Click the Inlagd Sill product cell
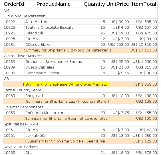This screenshot has width=161, height=155. tap(54, 33)
